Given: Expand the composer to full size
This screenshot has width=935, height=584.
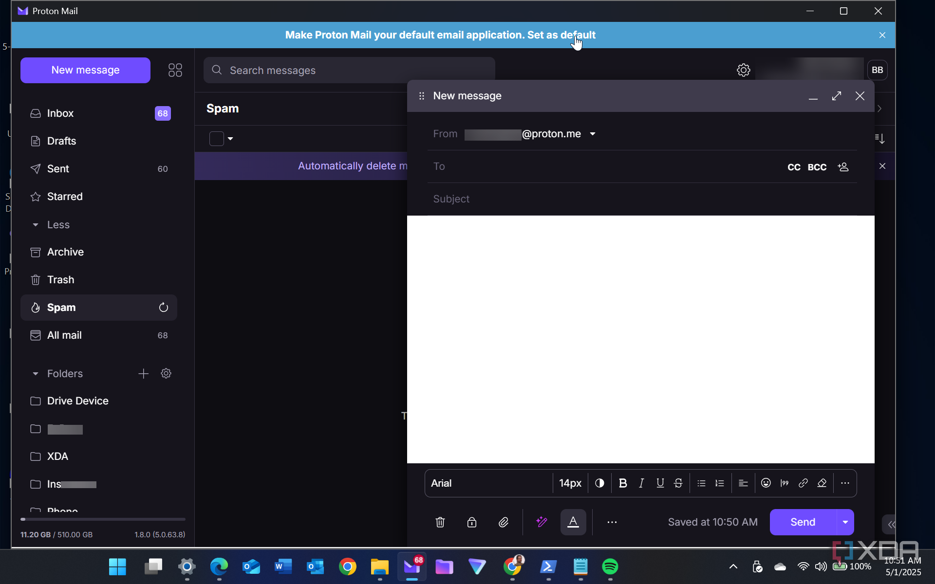Looking at the screenshot, I should [x=837, y=96].
